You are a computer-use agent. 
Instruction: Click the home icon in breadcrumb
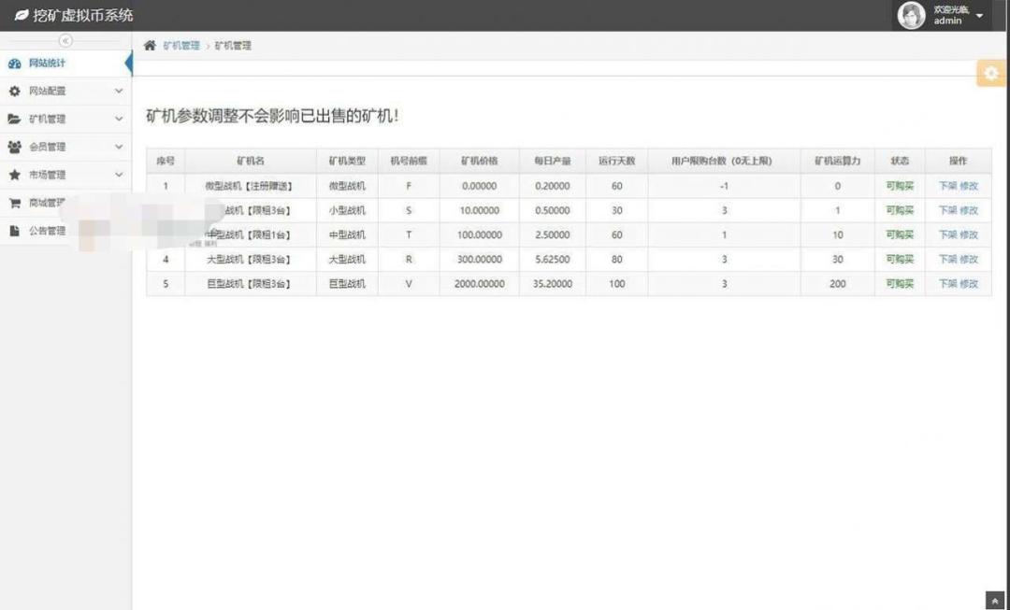tap(150, 46)
